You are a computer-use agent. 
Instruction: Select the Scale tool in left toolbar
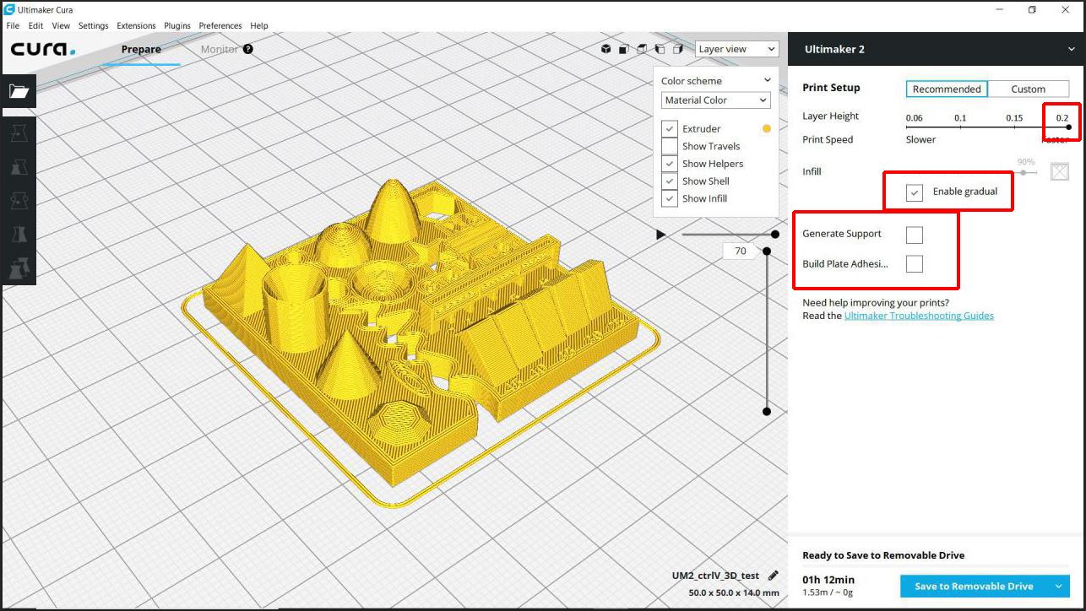[19, 166]
